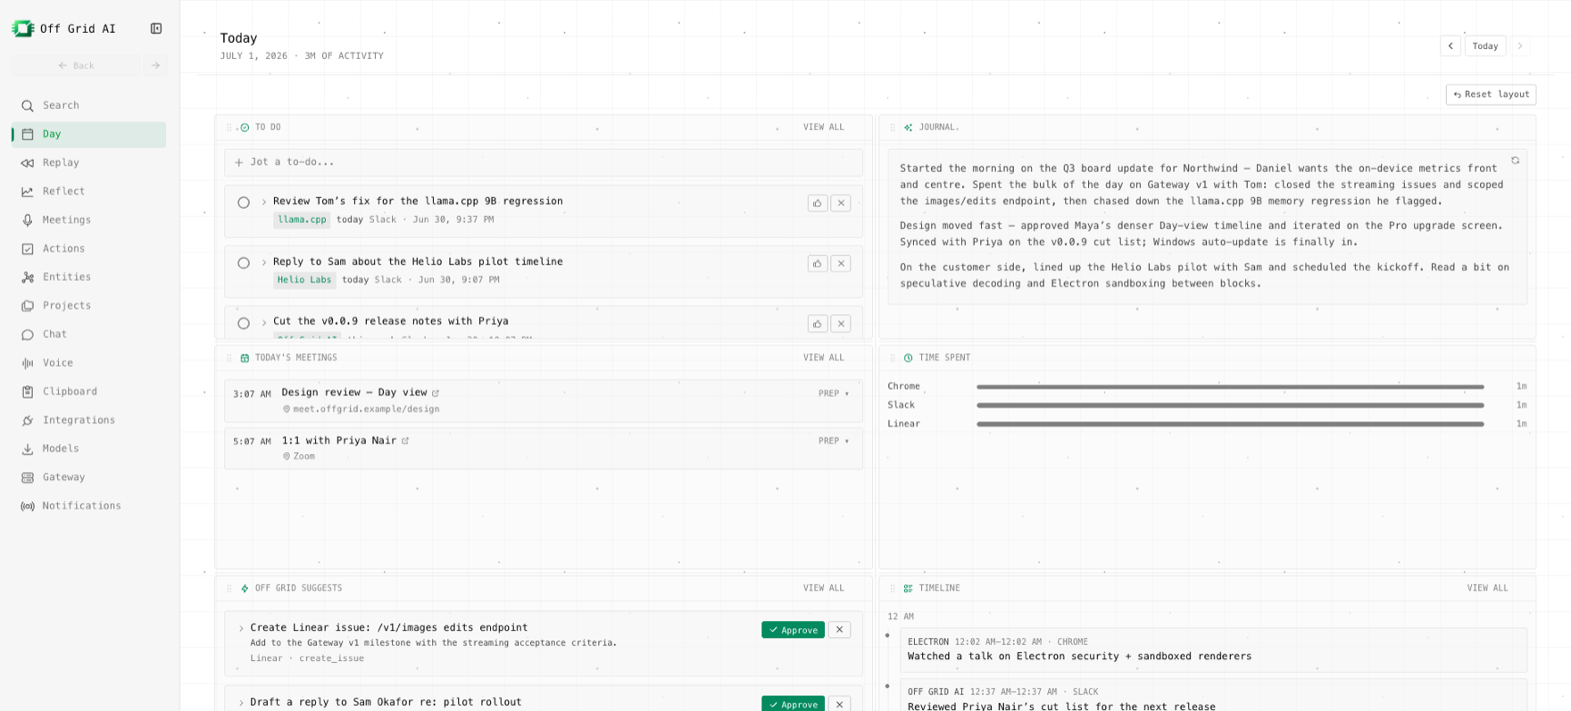1571x711 pixels.
Task: Grab the To Do panel drag handle
Action: click(229, 128)
